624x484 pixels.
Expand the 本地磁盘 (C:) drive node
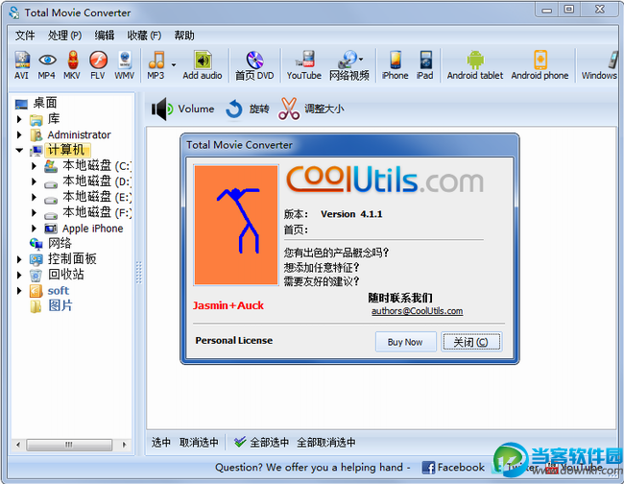tap(35, 166)
